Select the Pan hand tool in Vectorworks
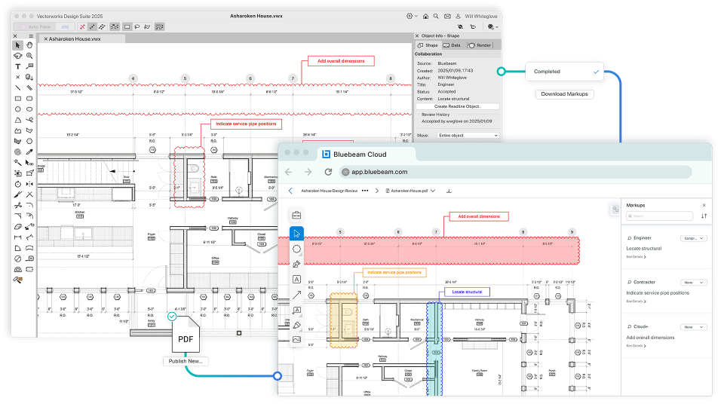Viewport: 724px width, 407px height. [x=29, y=45]
